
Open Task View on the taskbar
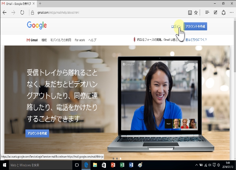click(x=77, y=165)
